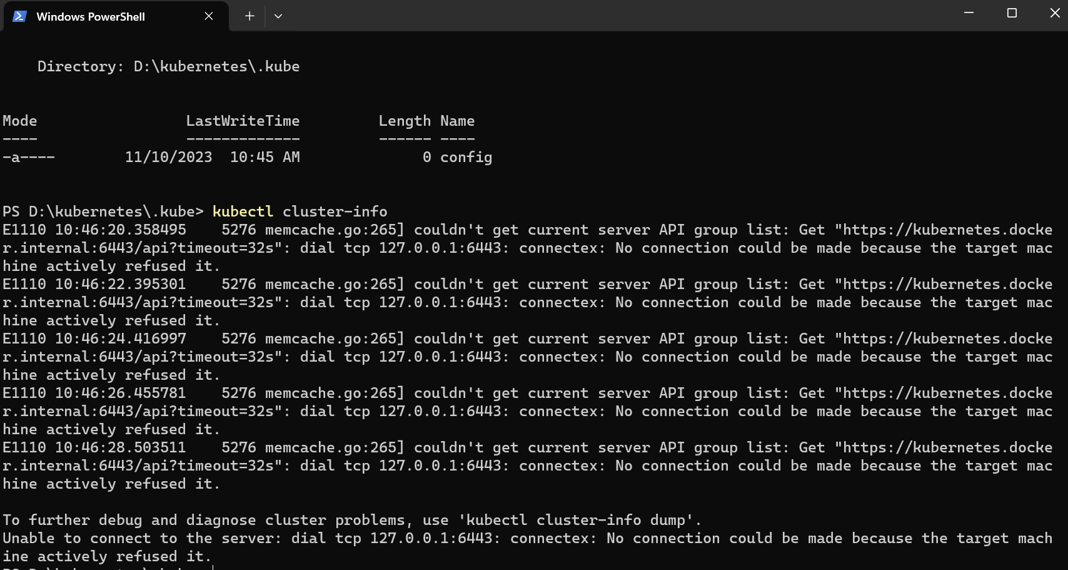This screenshot has width=1068, height=570.
Task: Maximize the terminal window
Action: point(1012,13)
